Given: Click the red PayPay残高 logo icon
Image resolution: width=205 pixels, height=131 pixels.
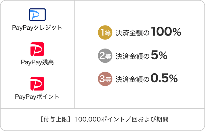Looking at the screenshot, I should click(37, 49).
